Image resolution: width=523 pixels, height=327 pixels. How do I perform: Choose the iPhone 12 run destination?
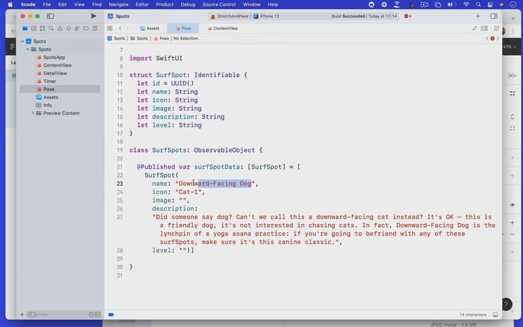[x=266, y=16]
